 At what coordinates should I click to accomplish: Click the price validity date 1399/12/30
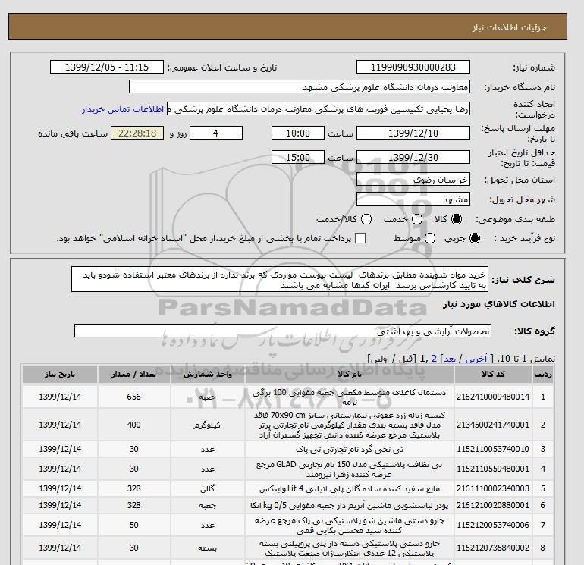point(413,157)
